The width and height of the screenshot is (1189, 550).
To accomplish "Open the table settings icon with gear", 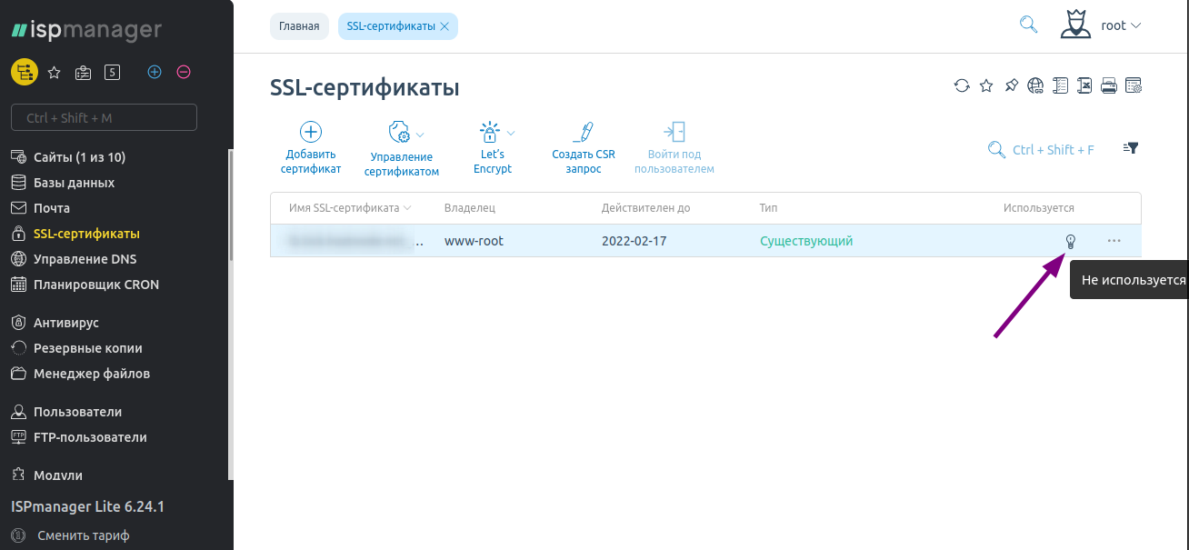I will click(x=1134, y=85).
